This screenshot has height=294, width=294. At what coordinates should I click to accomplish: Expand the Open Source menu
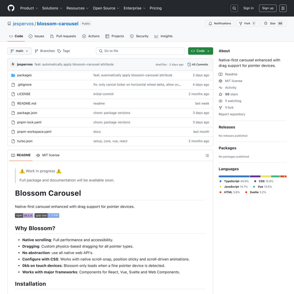tap(106, 8)
